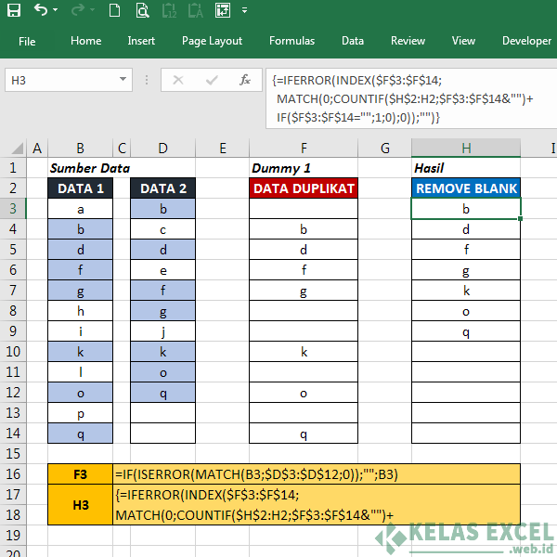Select the Developer ribbon tab

click(x=526, y=41)
